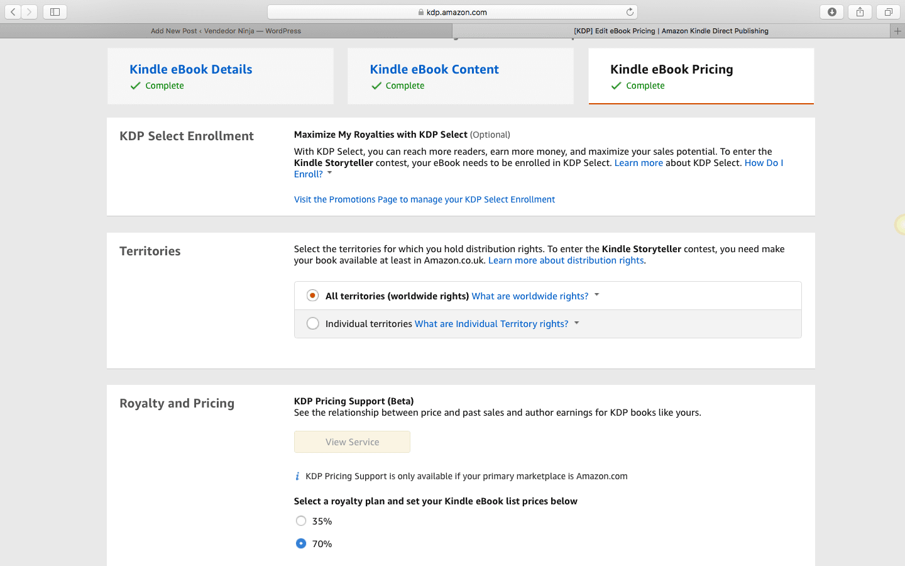The image size is (905, 566).
Task: Open Safari downloads list
Action: pos(832,12)
